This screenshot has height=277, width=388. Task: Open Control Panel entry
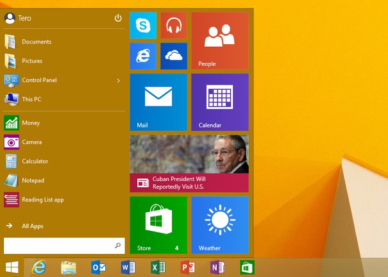[x=64, y=80]
